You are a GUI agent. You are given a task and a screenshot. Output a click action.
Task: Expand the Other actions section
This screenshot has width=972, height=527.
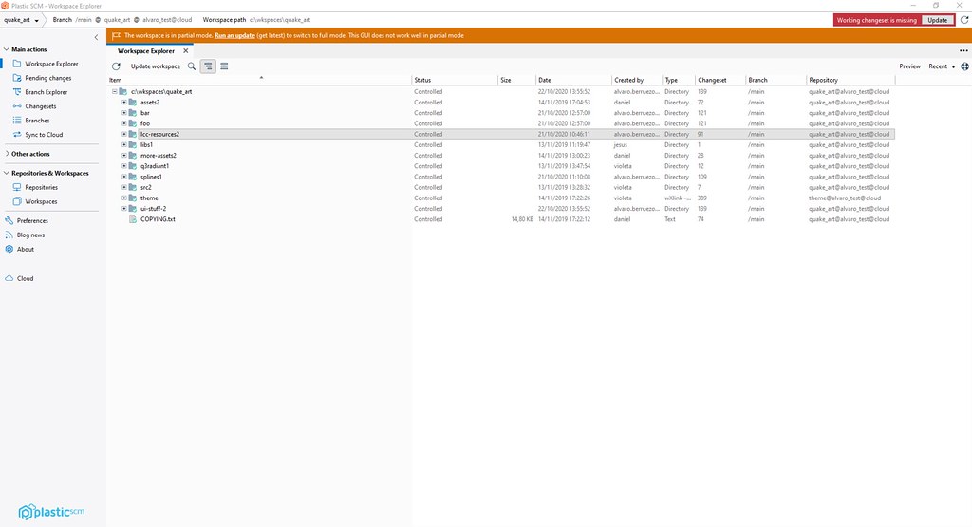click(x=7, y=154)
